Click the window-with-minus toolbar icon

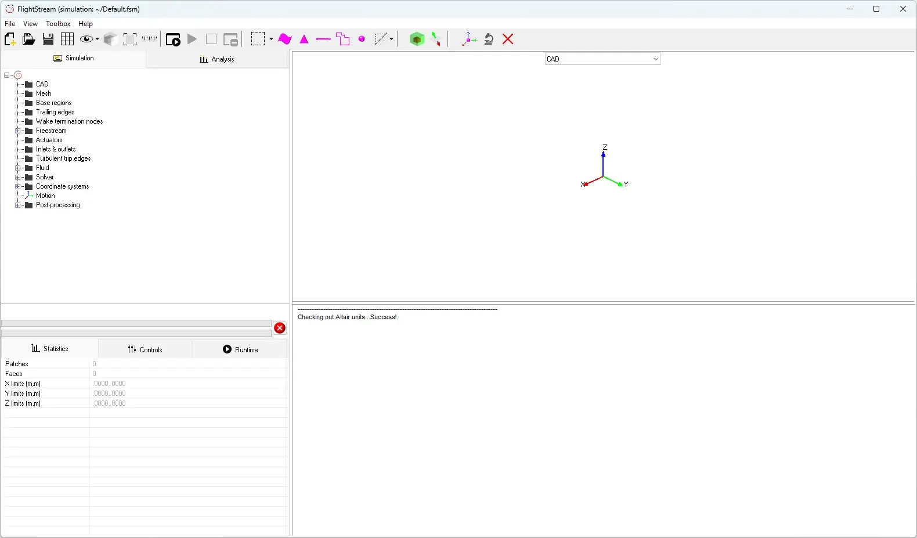click(231, 39)
